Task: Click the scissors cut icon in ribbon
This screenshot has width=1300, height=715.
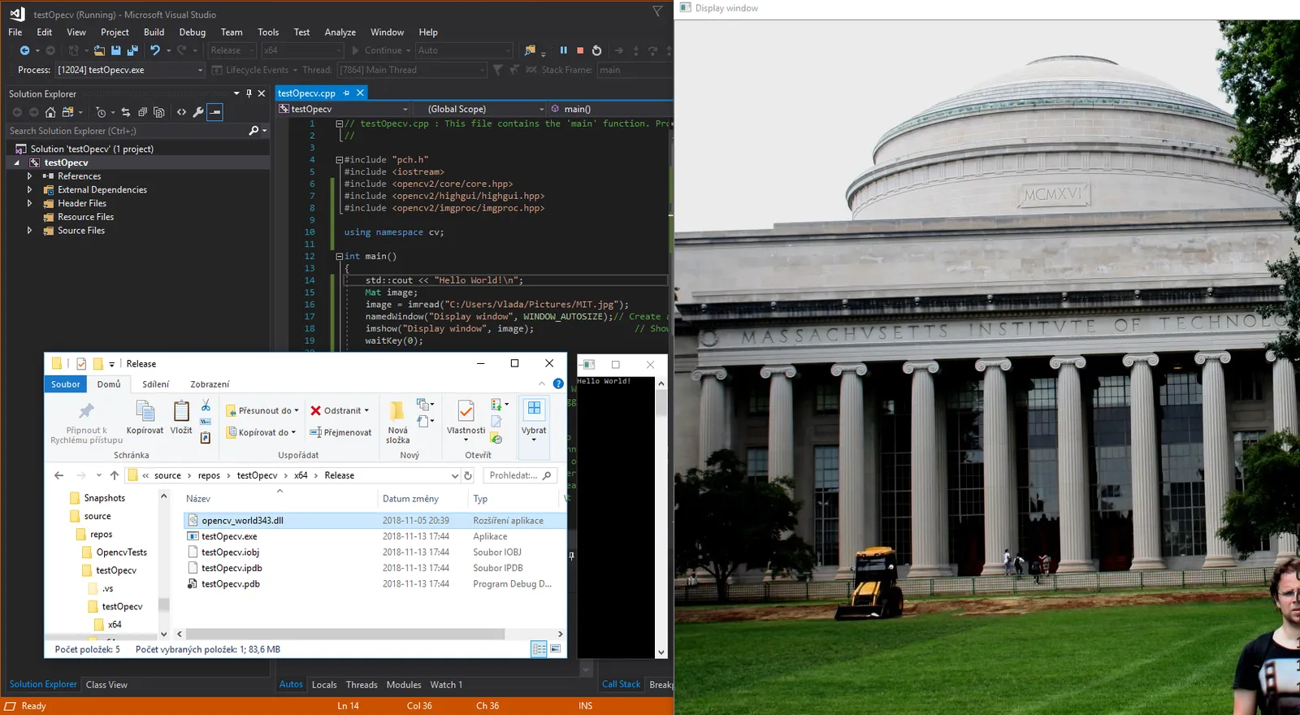Action: [206, 405]
